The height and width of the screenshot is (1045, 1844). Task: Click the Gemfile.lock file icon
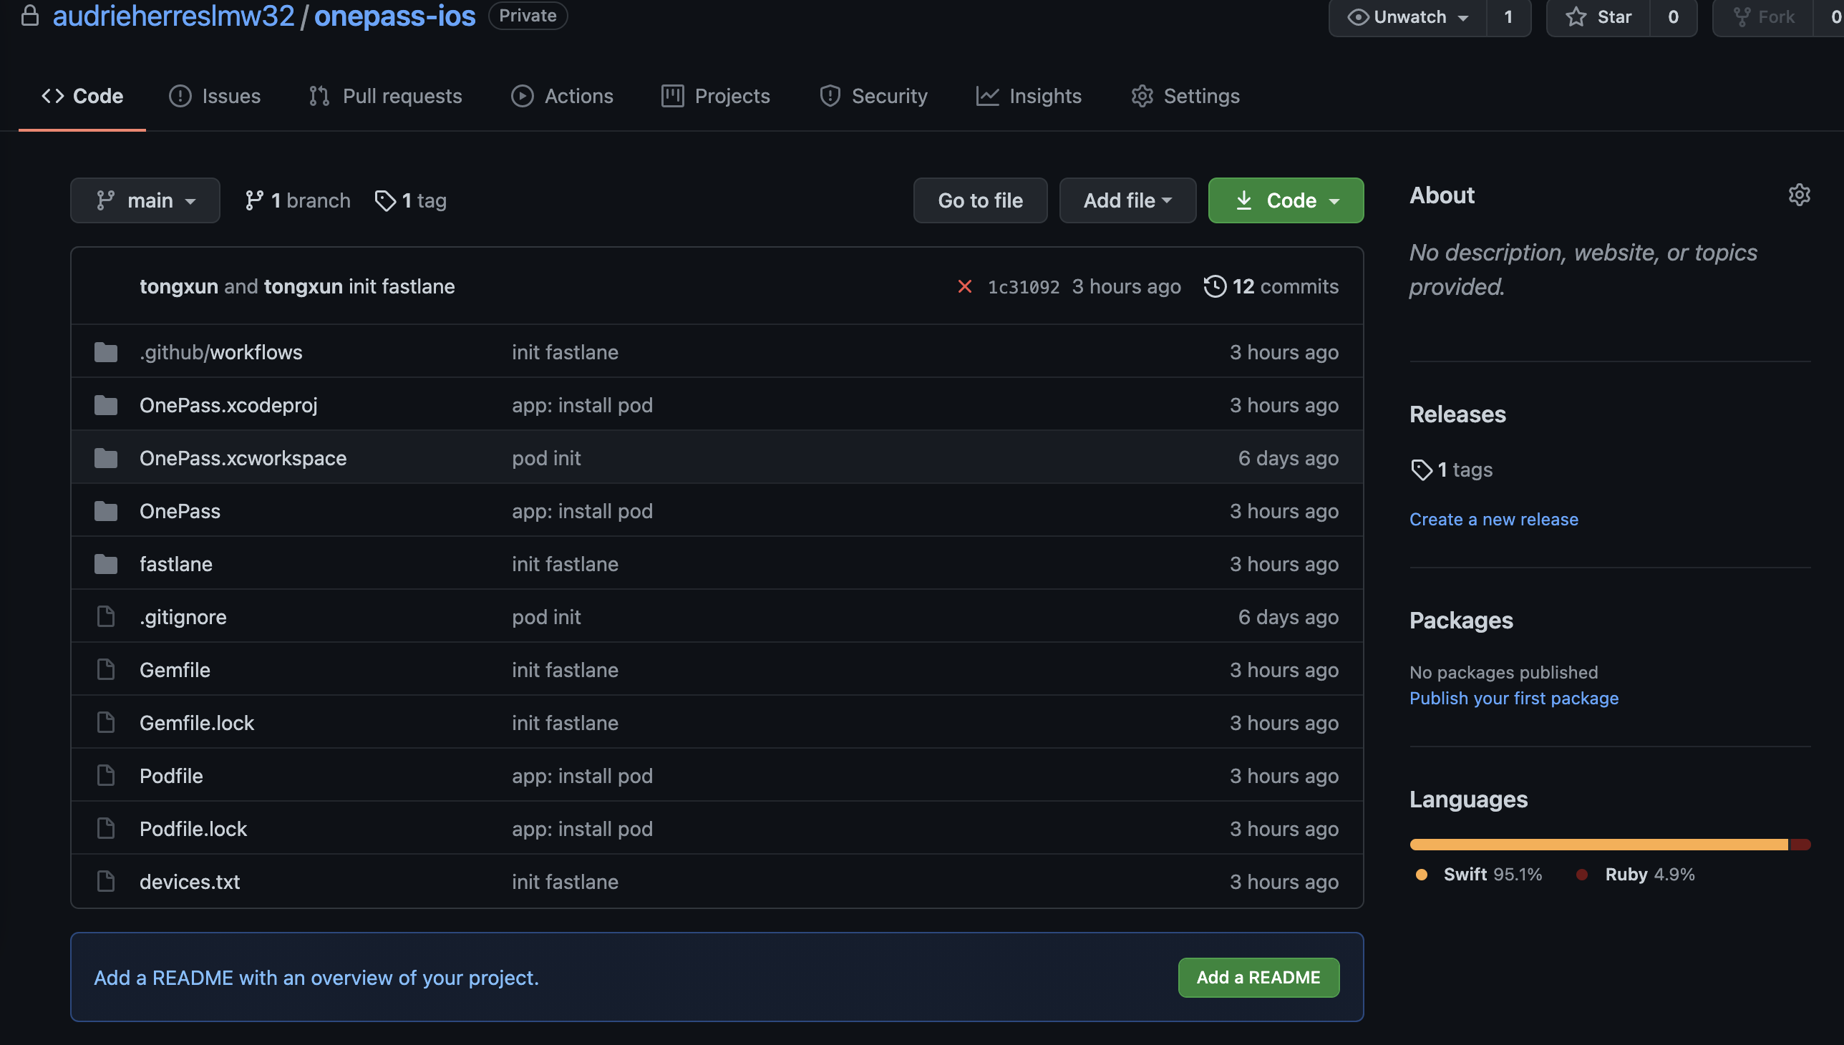coord(106,723)
